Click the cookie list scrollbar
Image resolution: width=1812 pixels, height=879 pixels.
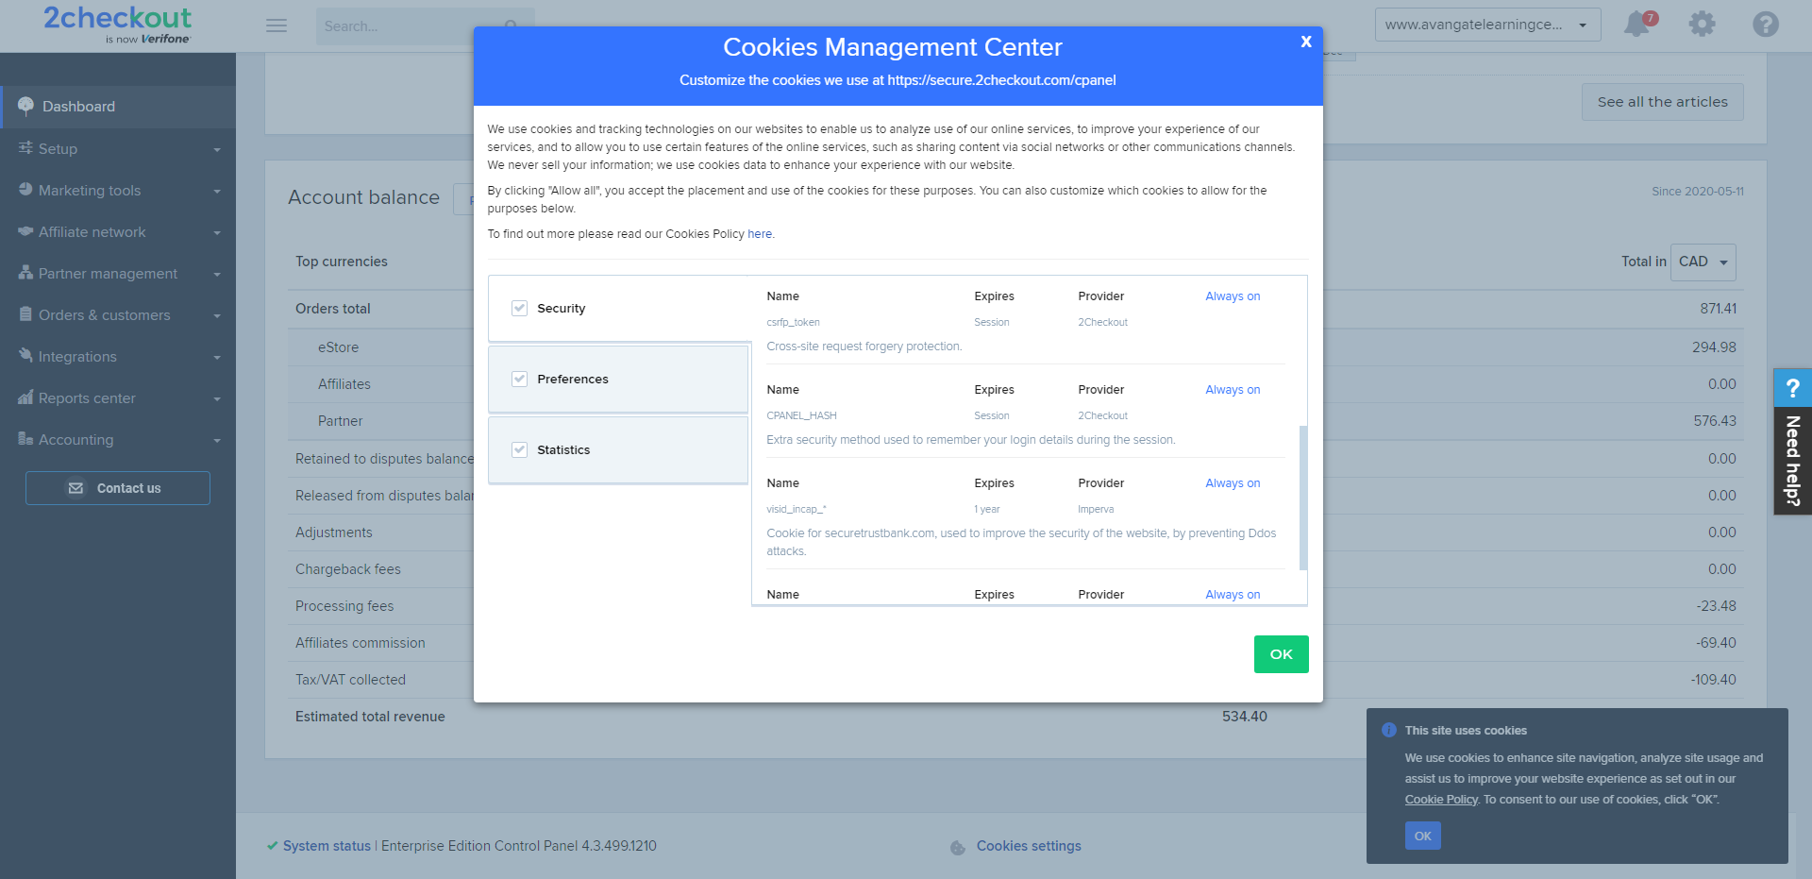click(1303, 498)
